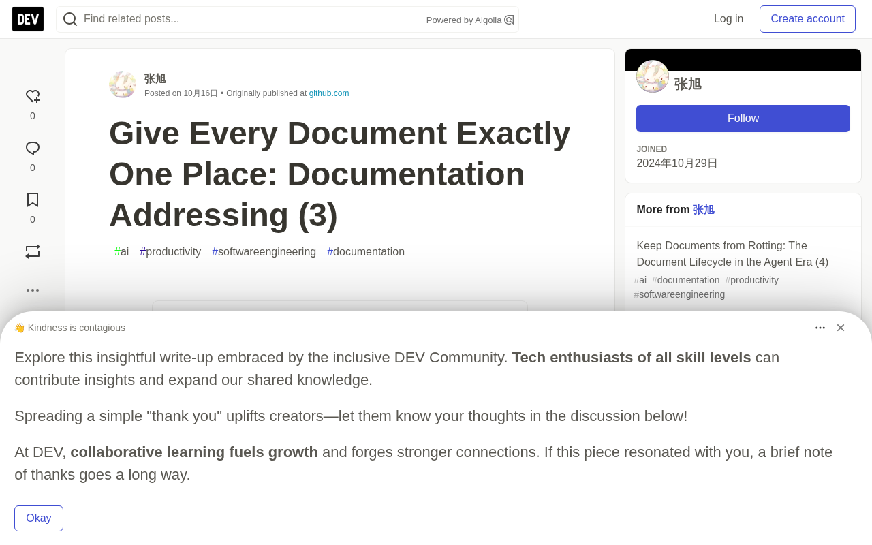Click the Create account button
Viewport: 872px width, 545px height.
pos(807,19)
